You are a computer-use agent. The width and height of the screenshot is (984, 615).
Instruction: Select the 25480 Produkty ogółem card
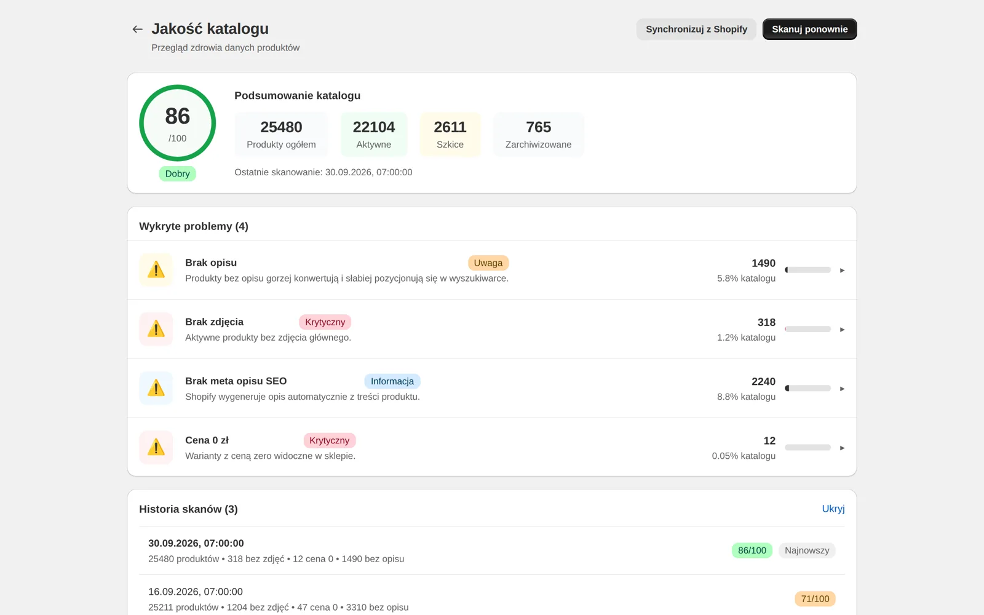(x=281, y=135)
